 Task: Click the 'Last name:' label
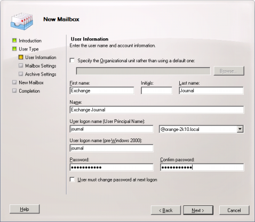click(x=189, y=83)
